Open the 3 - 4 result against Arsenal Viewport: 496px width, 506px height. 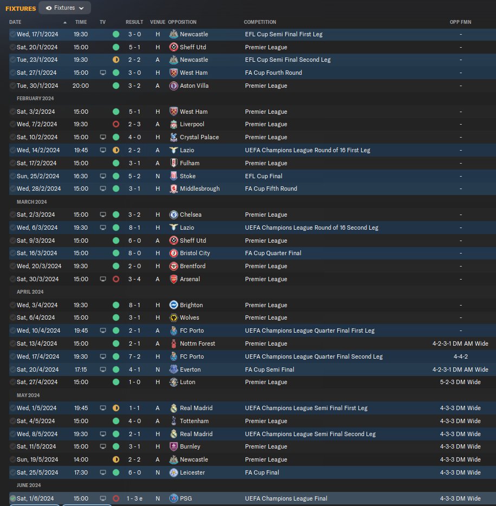click(x=134, y=279)
